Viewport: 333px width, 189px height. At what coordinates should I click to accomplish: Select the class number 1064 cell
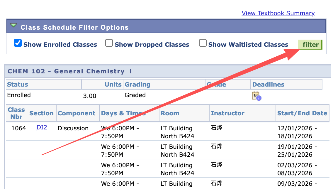click(x=18, y=128)
